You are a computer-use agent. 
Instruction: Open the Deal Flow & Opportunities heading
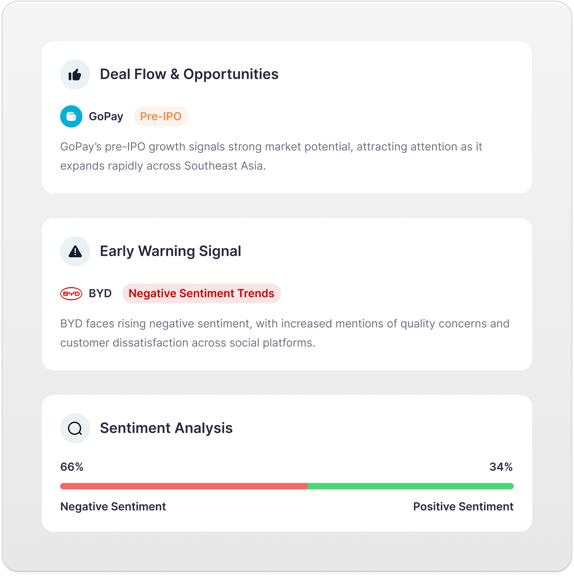pos(189,74)
